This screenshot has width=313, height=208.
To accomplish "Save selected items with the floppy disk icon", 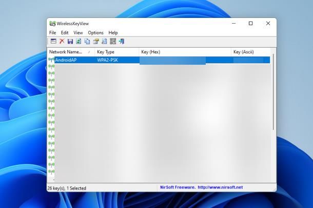I will tap(70, 41).
